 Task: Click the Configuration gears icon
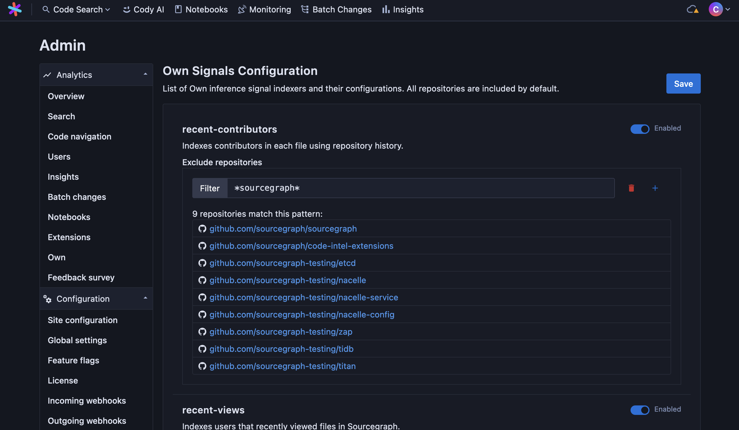[47, 299]
